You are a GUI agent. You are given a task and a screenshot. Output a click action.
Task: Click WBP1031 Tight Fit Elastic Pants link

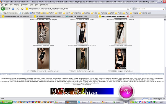pos(82,19)
